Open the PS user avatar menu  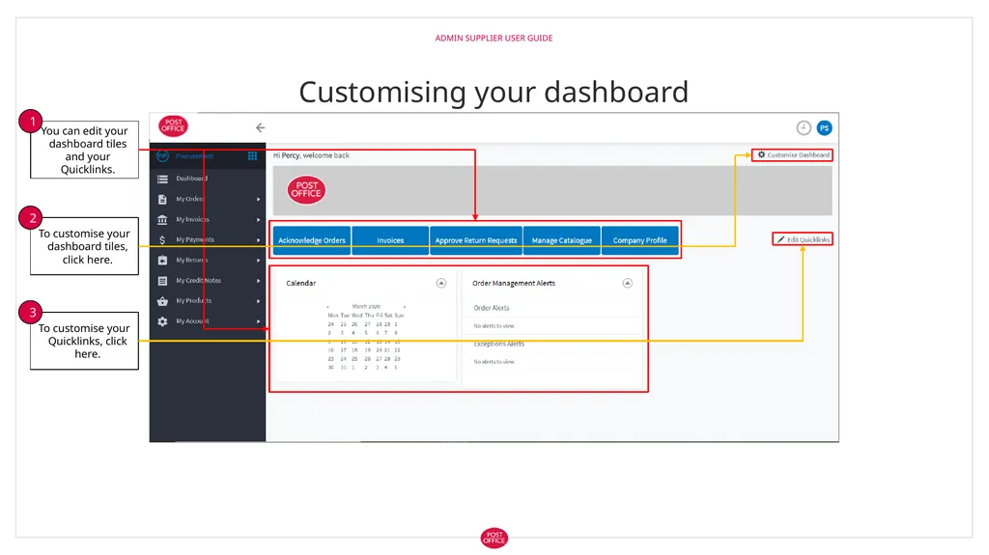point(824,128)
